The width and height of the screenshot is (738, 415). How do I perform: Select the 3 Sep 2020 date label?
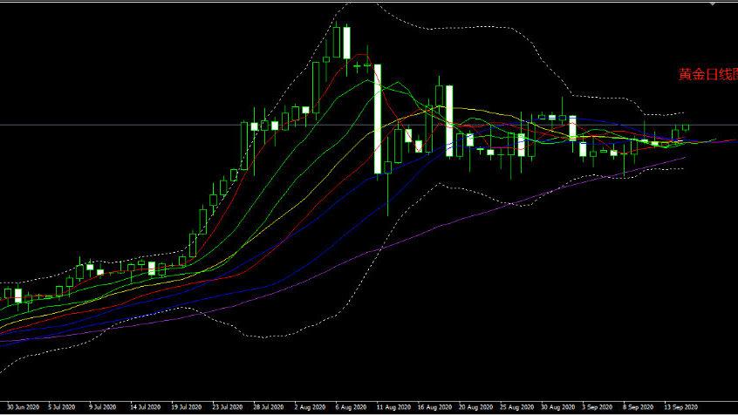click(x=597, y=407)
